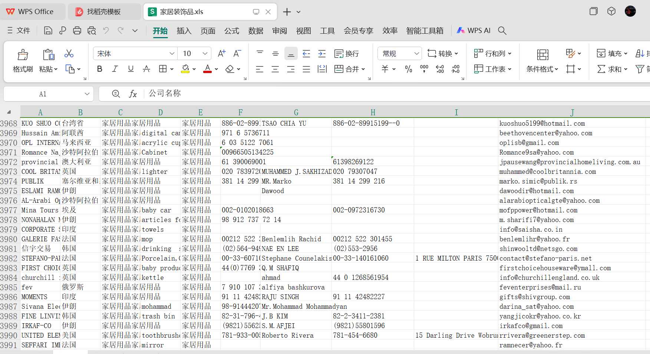Image resolution: width=650 pixels, height=354 pixels.
Task: Click the 转换 convert button
Action: pyautogui.click(x=443, y=54)
